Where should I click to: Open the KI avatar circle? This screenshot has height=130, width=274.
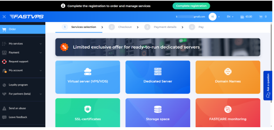pos(212,16)
